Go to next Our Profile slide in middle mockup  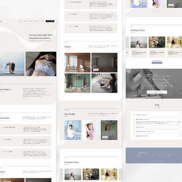tap(93, 143)
